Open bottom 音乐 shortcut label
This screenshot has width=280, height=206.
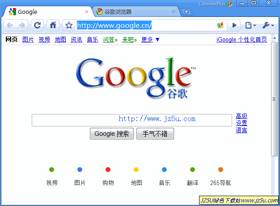(165, 183)
